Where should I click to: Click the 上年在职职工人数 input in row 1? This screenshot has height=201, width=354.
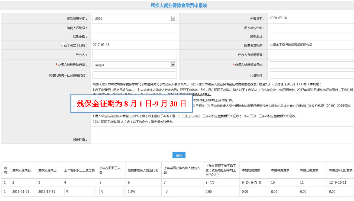[111, 191]
